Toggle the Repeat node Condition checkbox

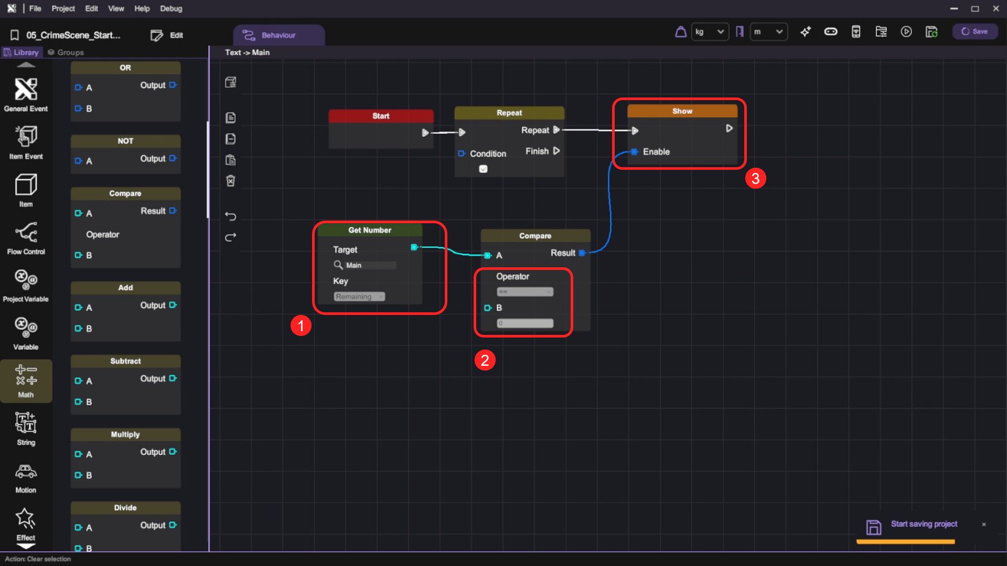coord(483,169)
